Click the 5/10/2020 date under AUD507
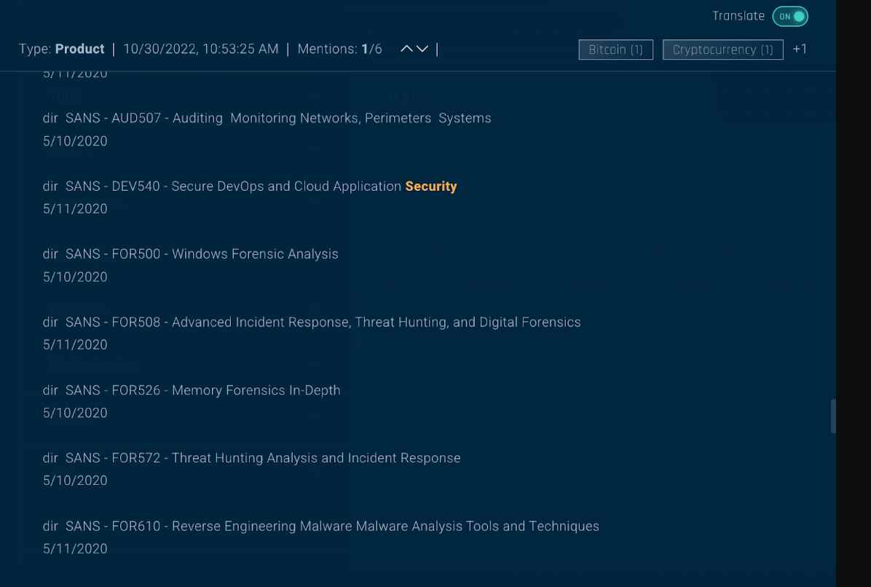The width and height of the screenshot is (871, 587). pyautogui.click(x=75, y=141)
